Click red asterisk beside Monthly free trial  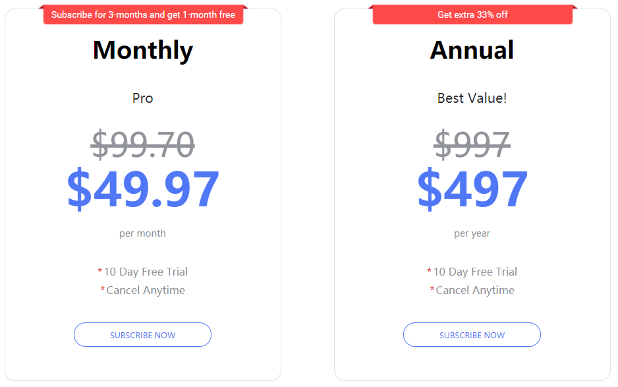pyautogui.click(x=100, y=270)
